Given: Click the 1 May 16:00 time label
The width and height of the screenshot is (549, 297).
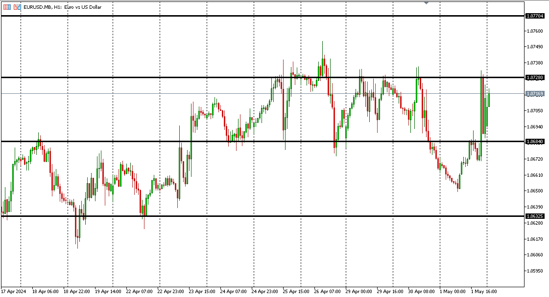Looking at the screenshot, I should point(484,292).
